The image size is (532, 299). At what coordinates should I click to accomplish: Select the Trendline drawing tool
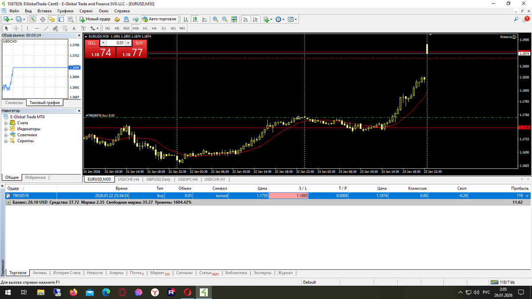(x=46, y=28)
